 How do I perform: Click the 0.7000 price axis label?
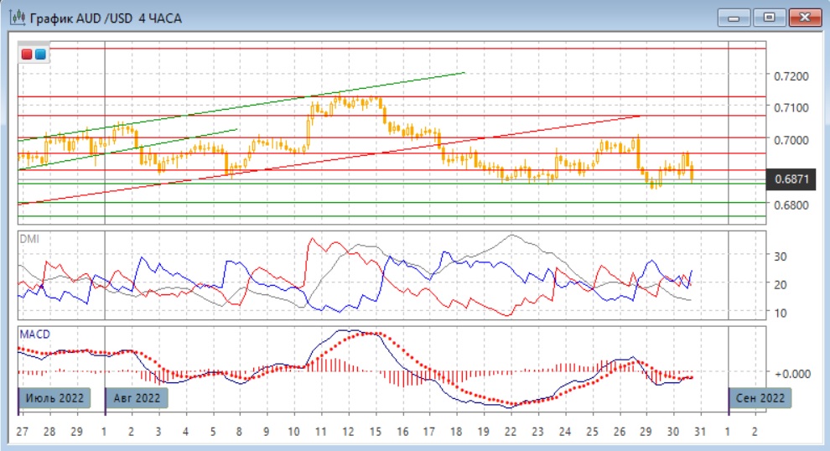pos(791,140)
